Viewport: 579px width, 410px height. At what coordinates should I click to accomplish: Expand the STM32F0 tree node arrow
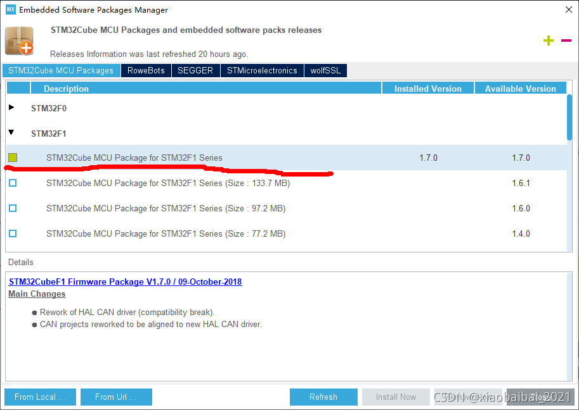11,108
